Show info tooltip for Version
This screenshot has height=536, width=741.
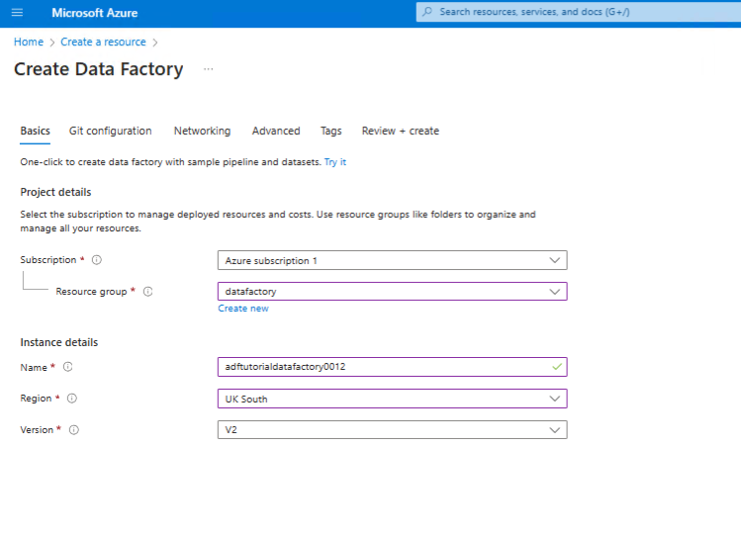click(74, 430)
